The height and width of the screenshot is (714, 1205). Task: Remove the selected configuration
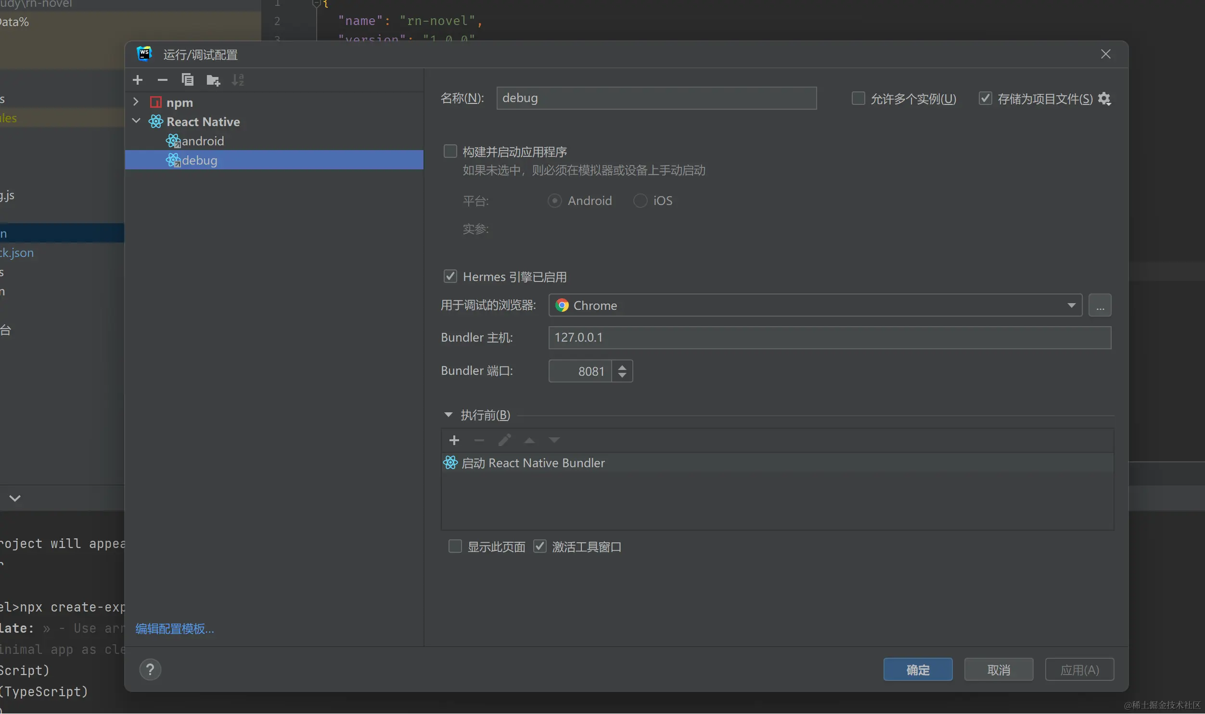[x=163, y=80]
